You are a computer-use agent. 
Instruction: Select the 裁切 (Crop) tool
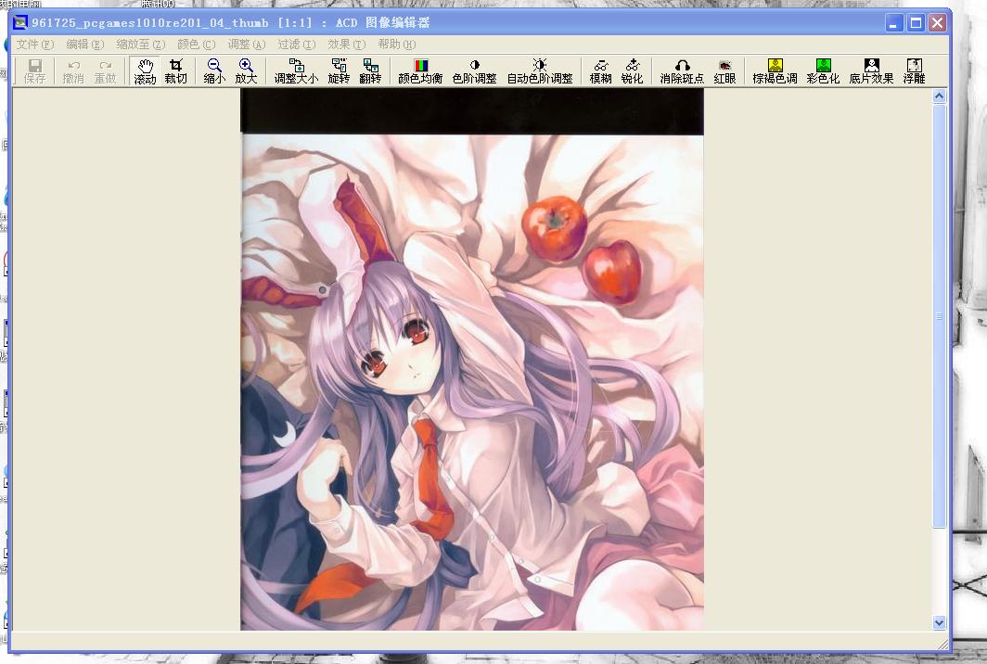tap(175, 71)
